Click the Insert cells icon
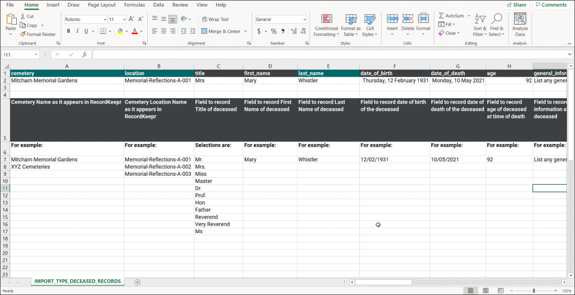Screen dimensions: 575x295 coord(392,19)
